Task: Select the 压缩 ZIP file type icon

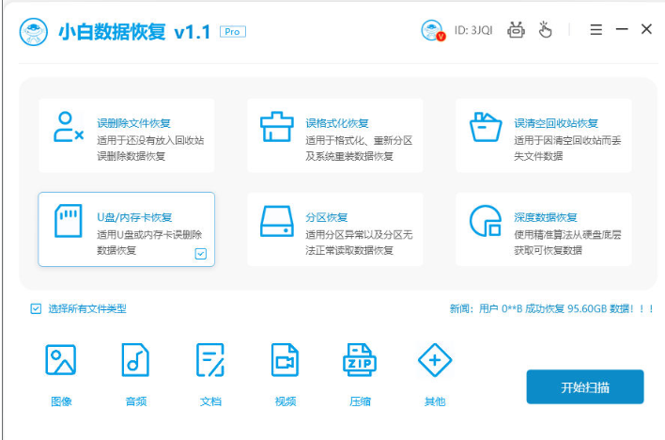Action: pyautogui.click(x=360, y=360)
